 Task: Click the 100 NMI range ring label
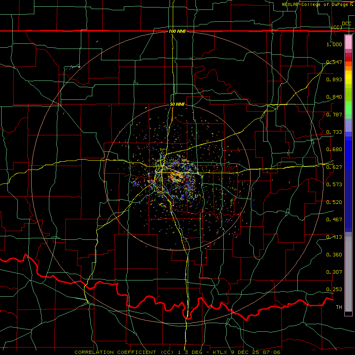tap(177, 31)
